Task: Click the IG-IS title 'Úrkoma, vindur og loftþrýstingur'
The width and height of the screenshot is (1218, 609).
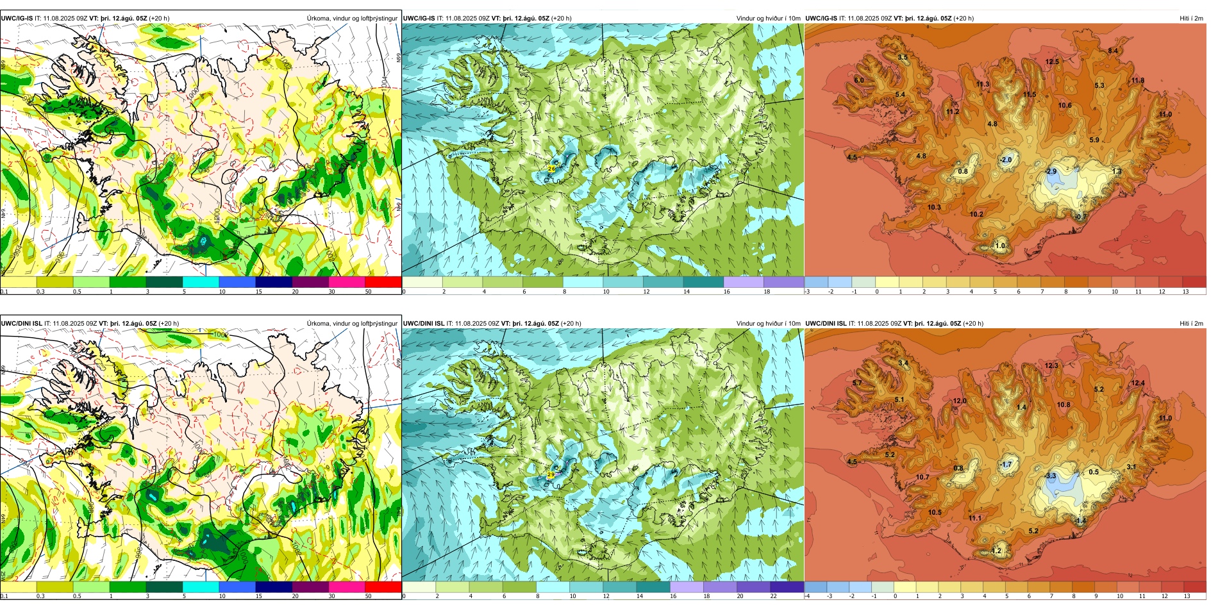Action: pos(352,19)
